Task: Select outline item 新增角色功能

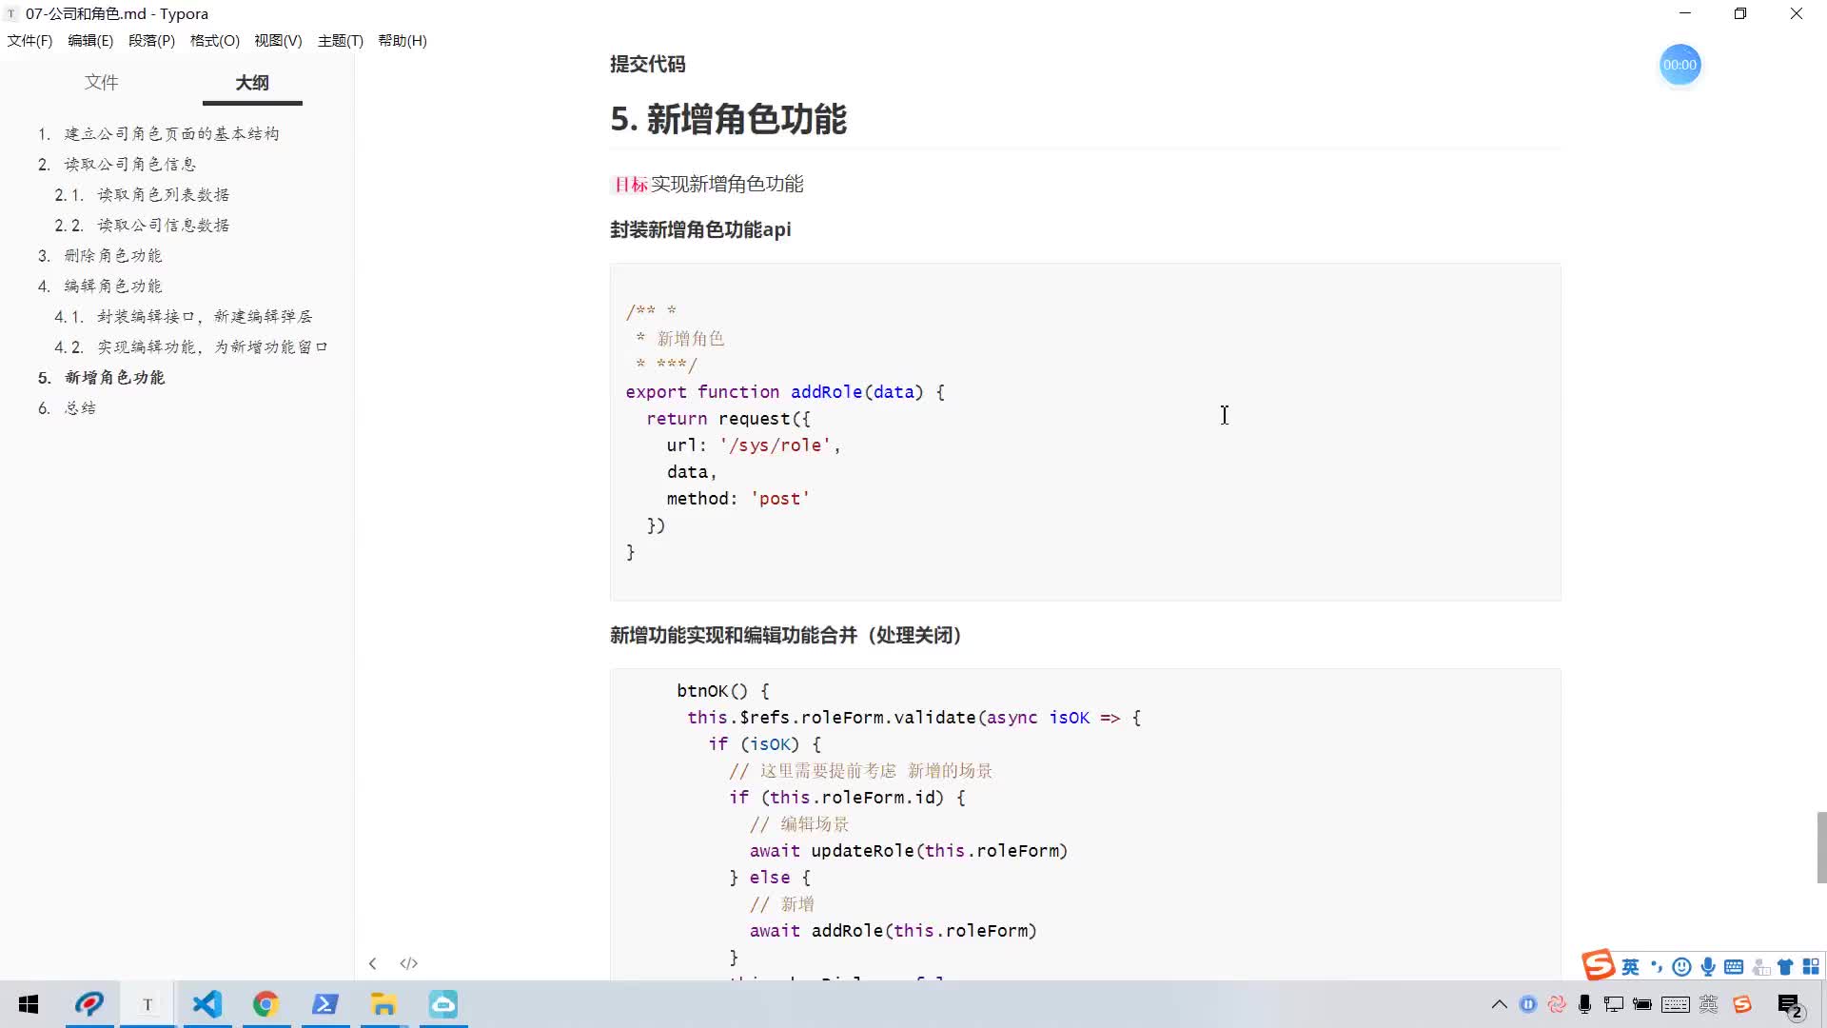Action: tap(114, 377)
